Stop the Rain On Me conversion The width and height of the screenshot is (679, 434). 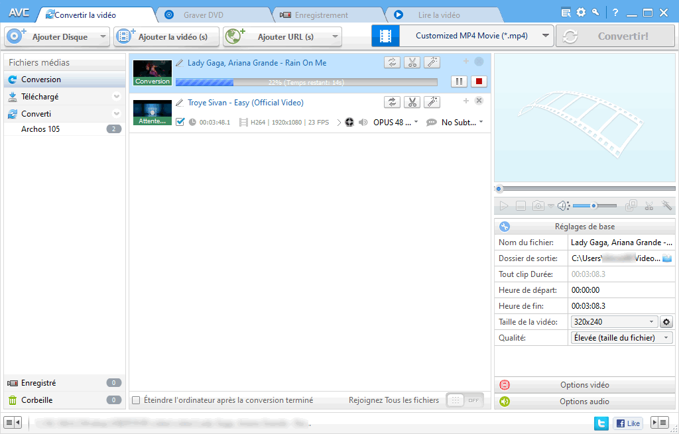coord(479,81)
